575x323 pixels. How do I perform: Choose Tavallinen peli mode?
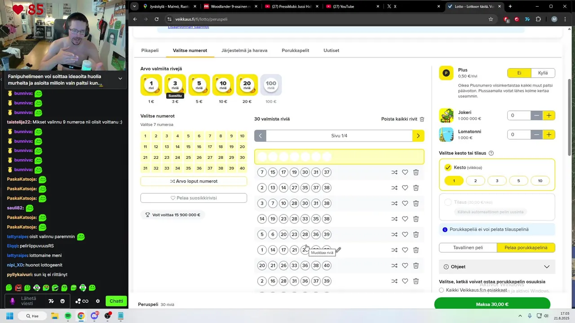coord(468,248)
